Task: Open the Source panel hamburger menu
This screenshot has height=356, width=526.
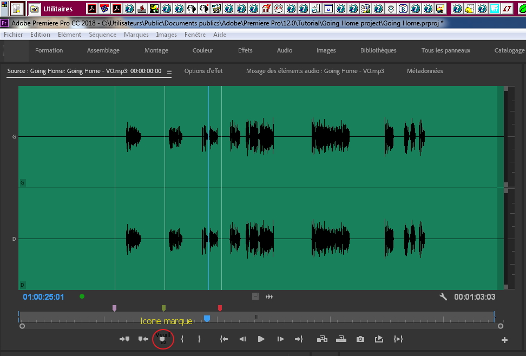Action: (x=169, y=71)
